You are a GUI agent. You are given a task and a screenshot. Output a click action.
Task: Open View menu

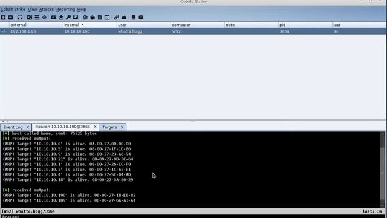pos(32,10)
